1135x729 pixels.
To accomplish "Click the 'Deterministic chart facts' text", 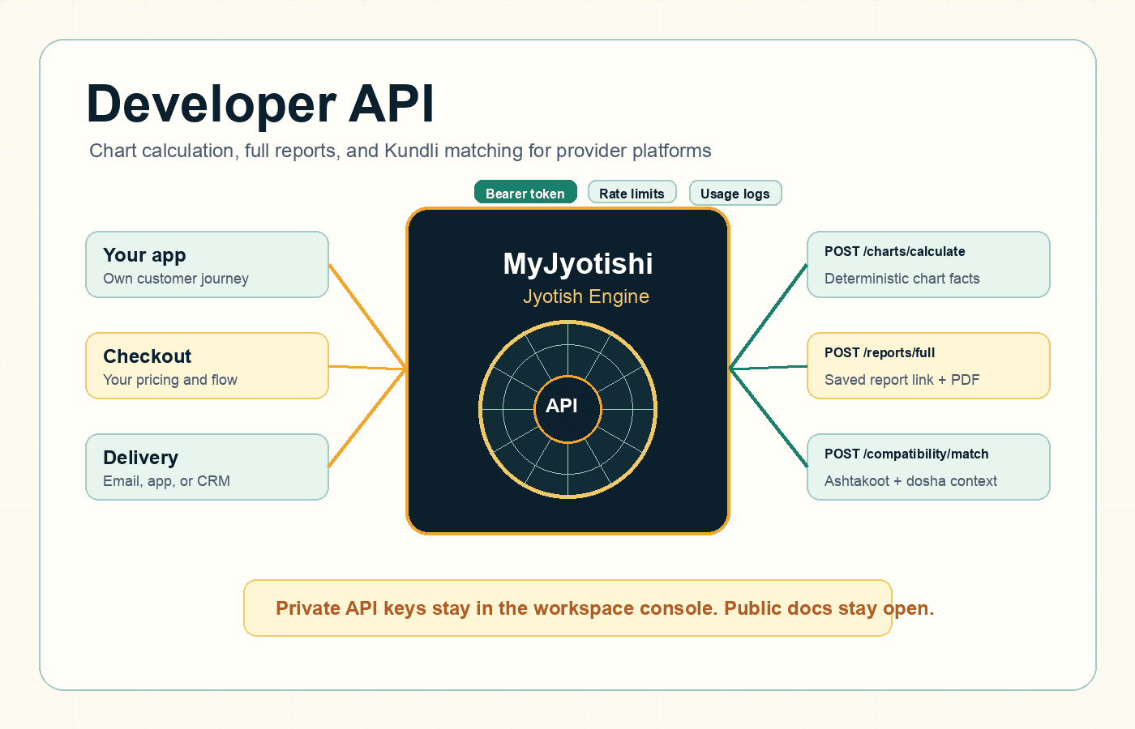I will tap(902, 279).
